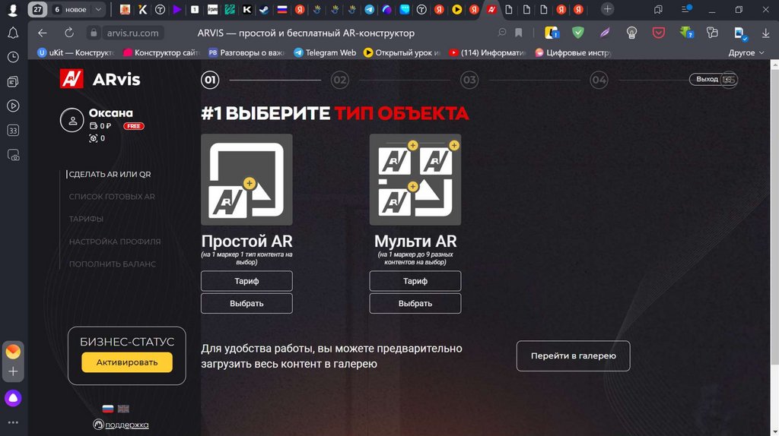Select the Простой AR thumbnail image
The image size is (779, 436).
coord(246,179)
